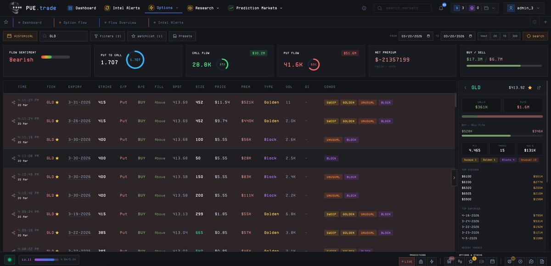Toggle the LIVE predictions button
This screenshot has width=551, height=266.
point(407,261)
